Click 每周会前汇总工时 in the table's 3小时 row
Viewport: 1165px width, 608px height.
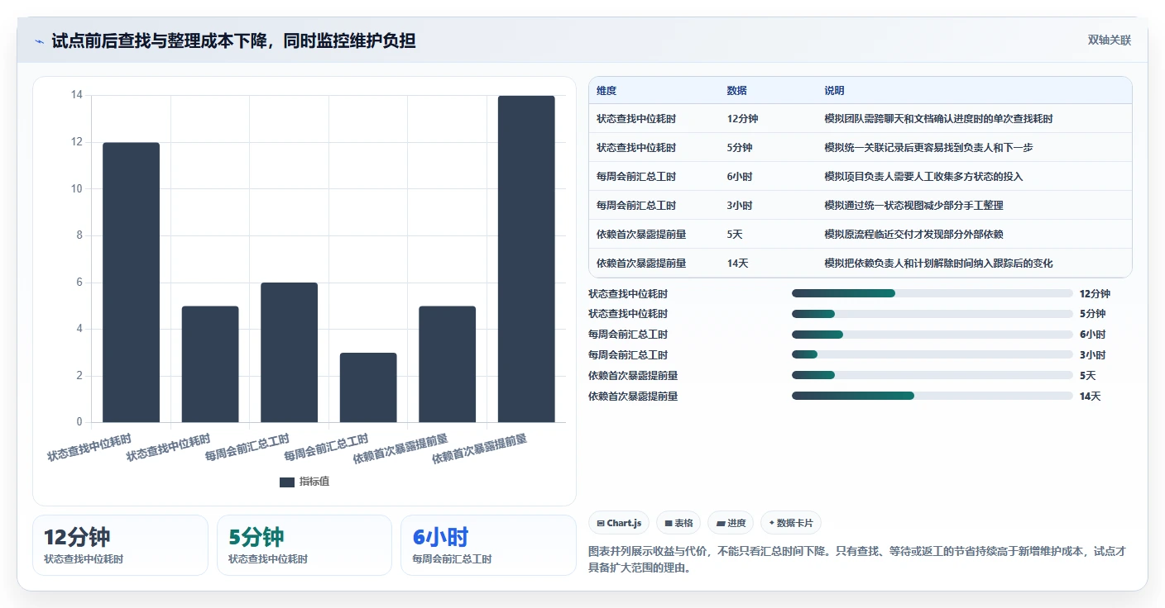[x=636, y=206]
